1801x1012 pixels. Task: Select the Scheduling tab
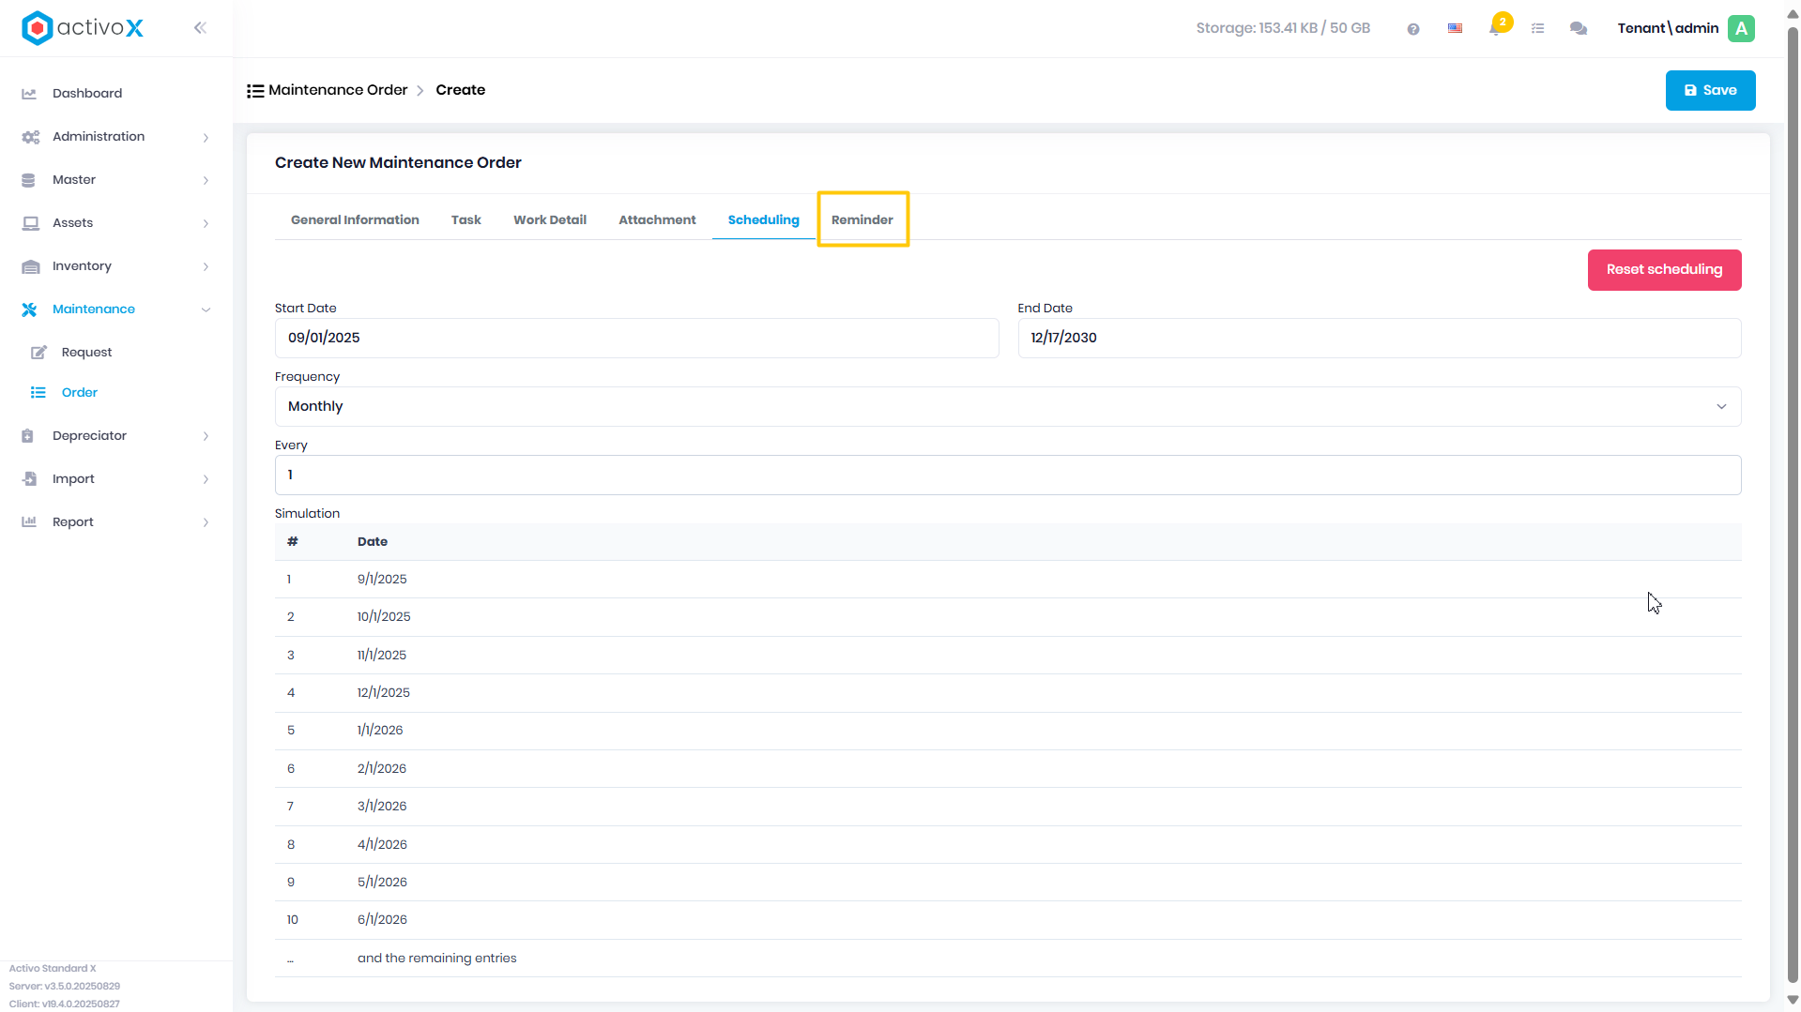(x=764, y=220)
